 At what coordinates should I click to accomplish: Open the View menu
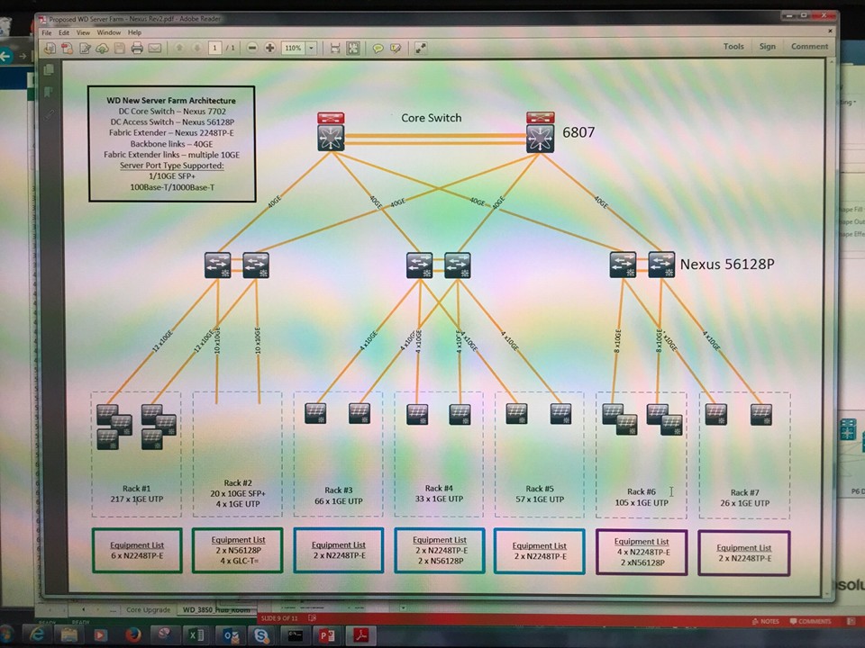83,33
